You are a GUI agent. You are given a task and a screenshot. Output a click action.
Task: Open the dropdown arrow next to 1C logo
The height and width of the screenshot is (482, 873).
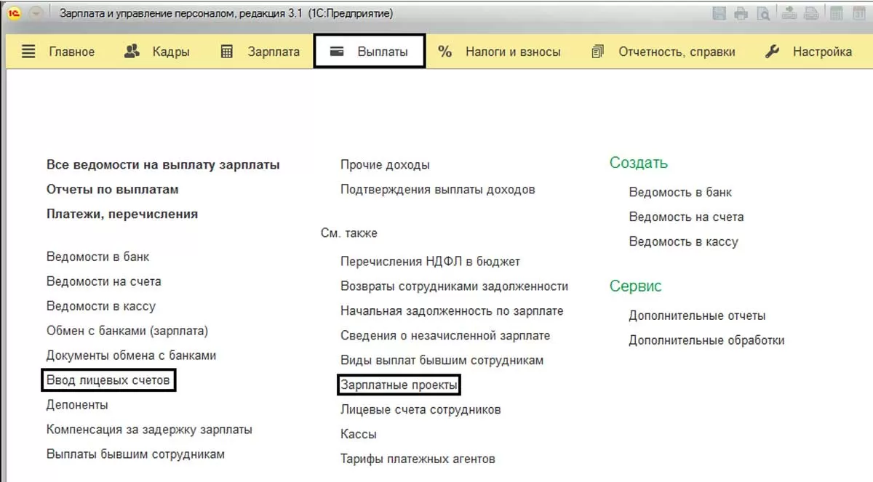tap(36, 14)
